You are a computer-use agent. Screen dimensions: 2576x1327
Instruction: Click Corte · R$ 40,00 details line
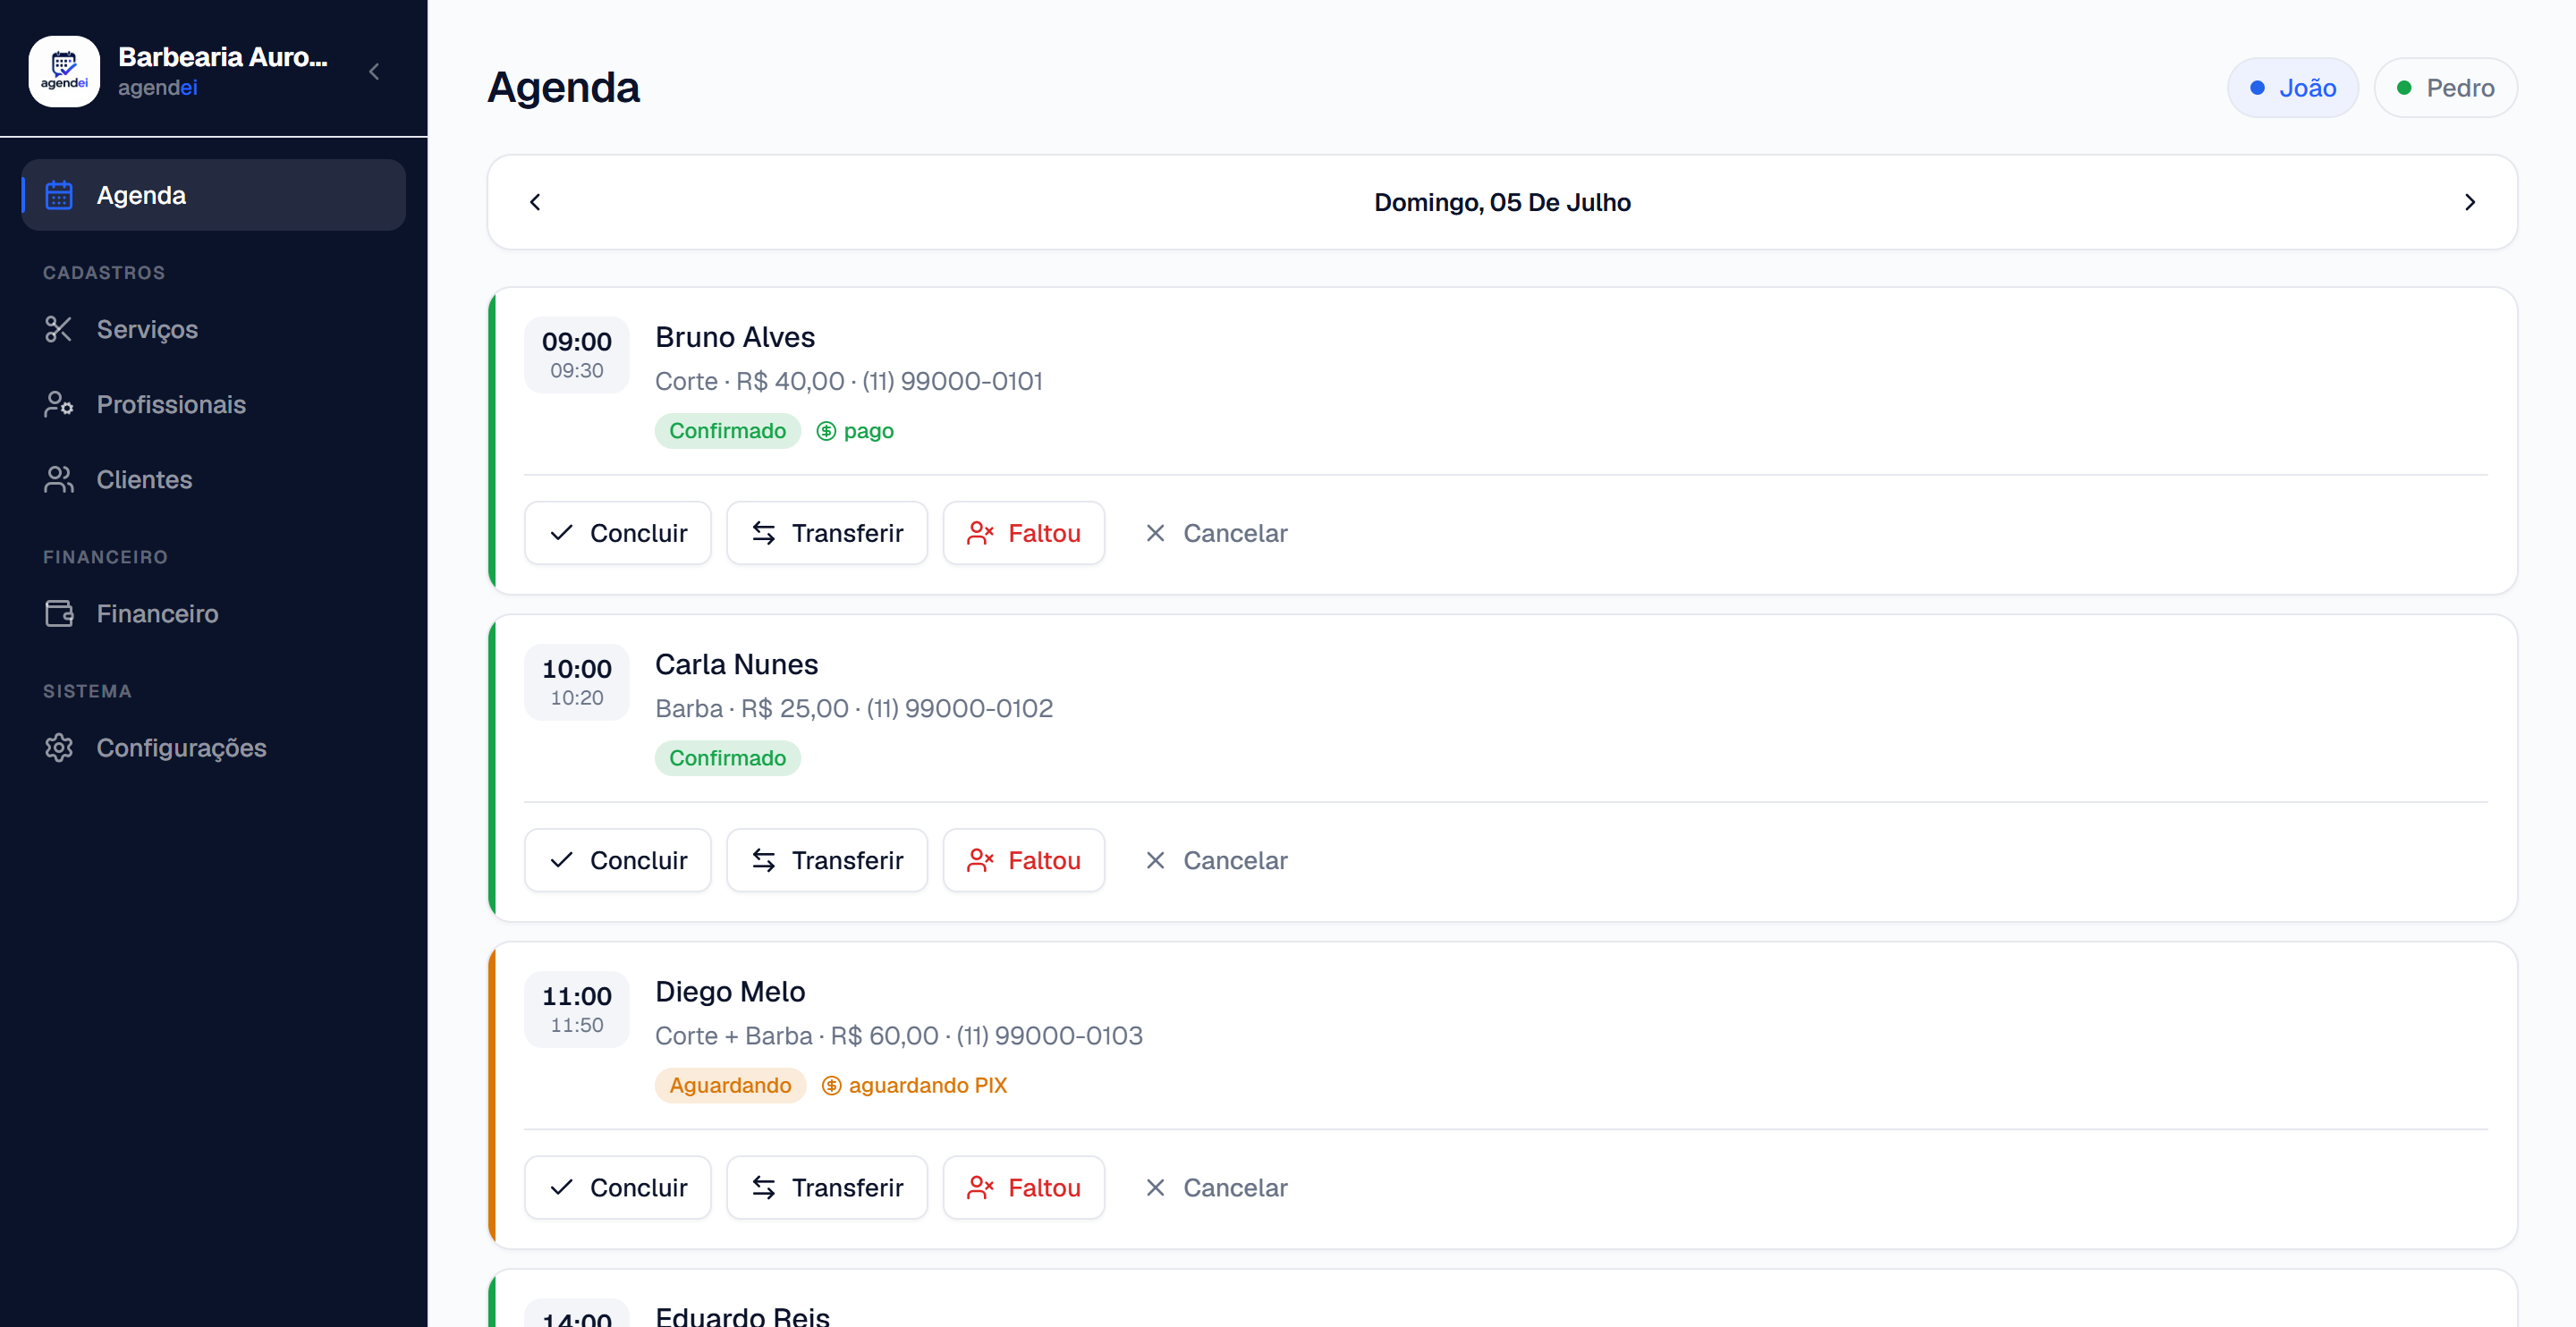(849, 381)
